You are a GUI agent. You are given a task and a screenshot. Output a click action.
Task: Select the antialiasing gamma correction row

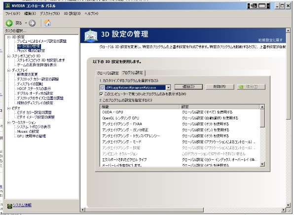(180, 130)
